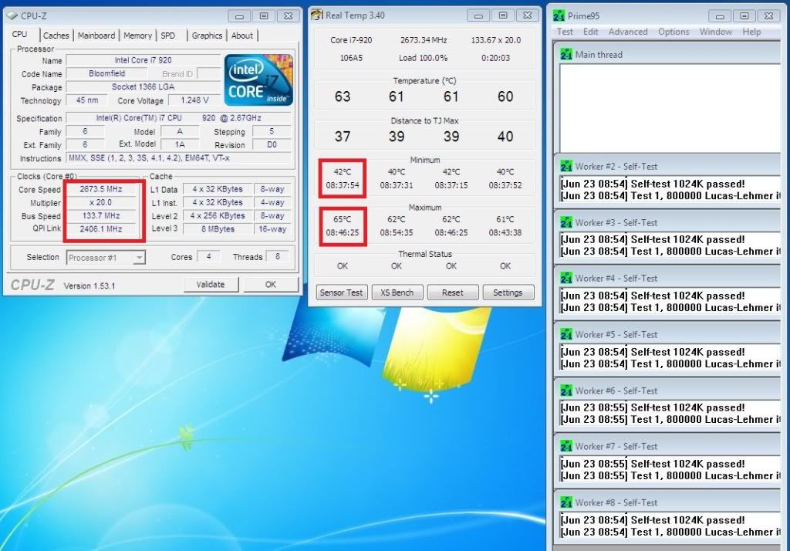Click the QPI Link value '2406.1 MHz'
Viewport: 790px width, 551px height.
[101, 229]
